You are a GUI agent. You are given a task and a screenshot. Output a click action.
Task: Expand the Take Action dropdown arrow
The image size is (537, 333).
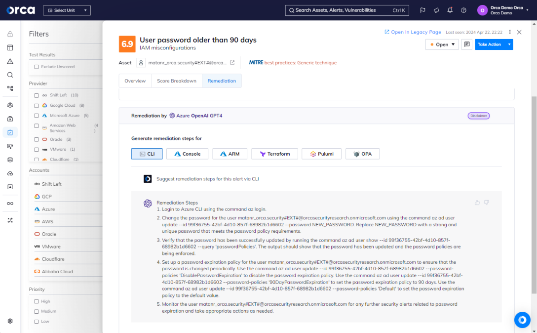[x=509, y=44]
